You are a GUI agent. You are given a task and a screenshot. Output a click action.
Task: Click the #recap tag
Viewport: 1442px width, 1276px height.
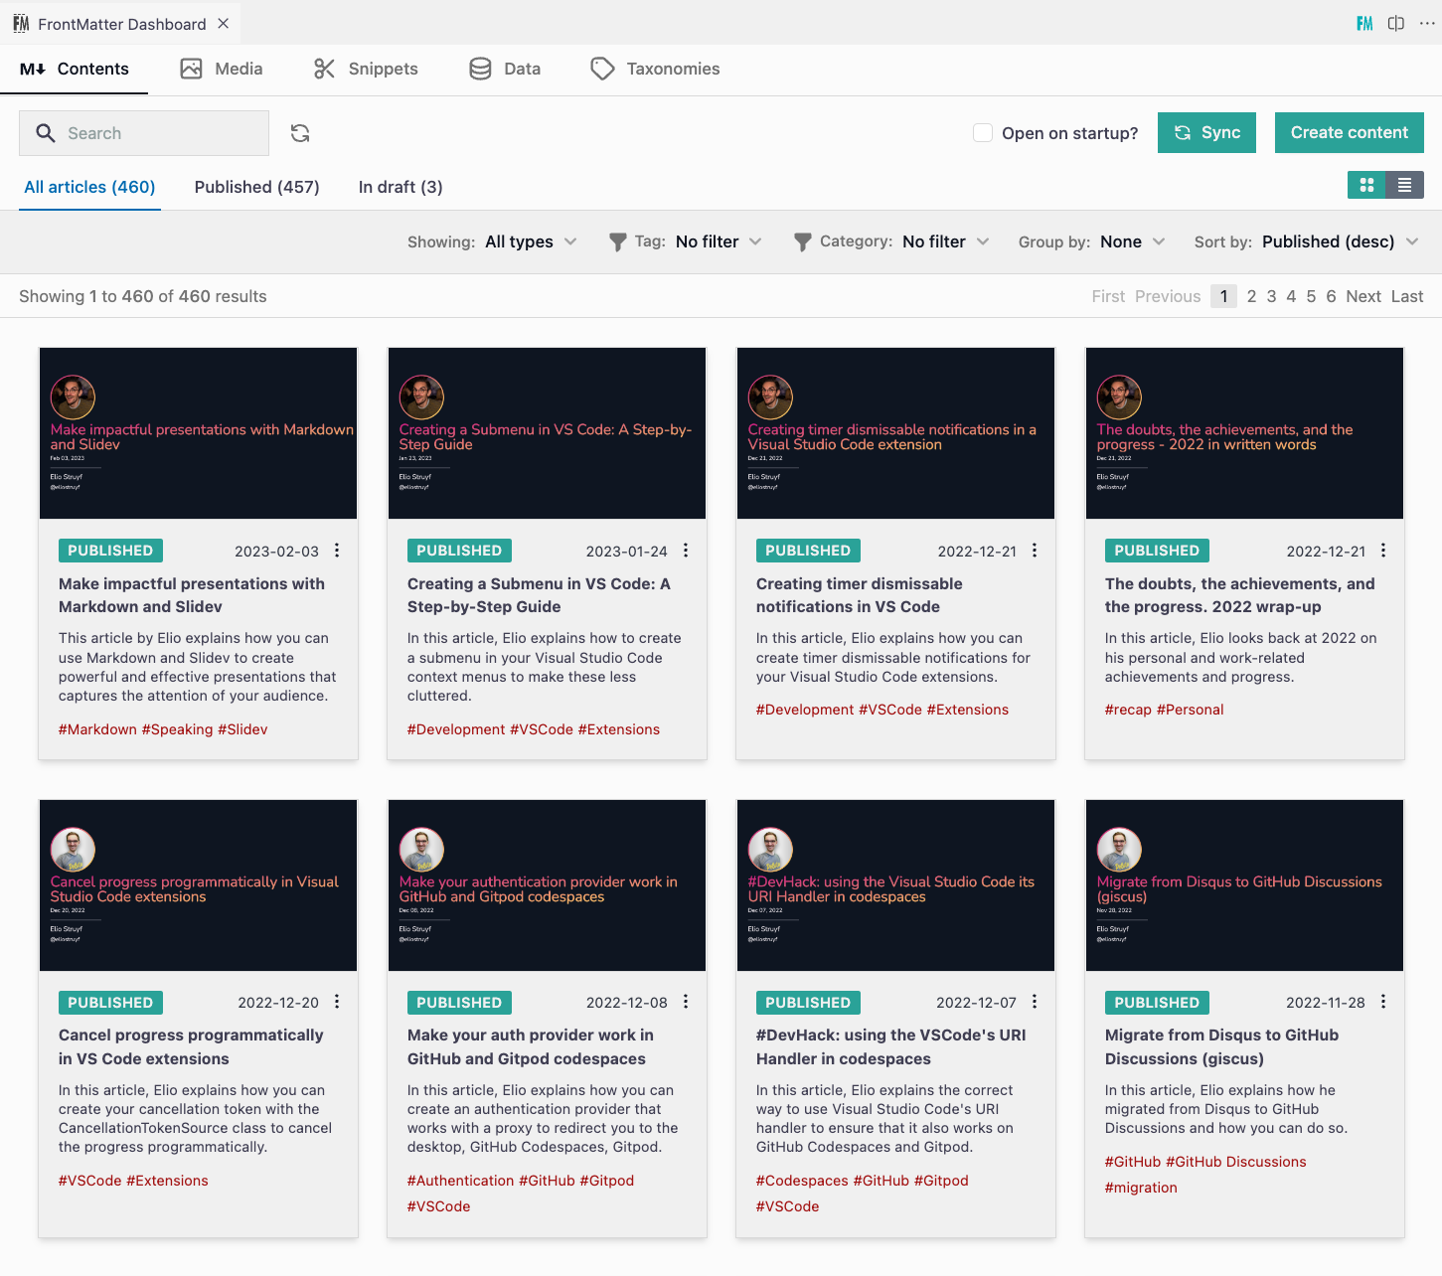tap(1128, 710)
